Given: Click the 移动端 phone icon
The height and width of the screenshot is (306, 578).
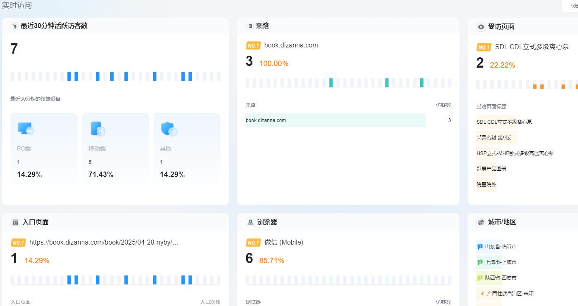Looking at the screenshot, I should [x=98, y=129].
